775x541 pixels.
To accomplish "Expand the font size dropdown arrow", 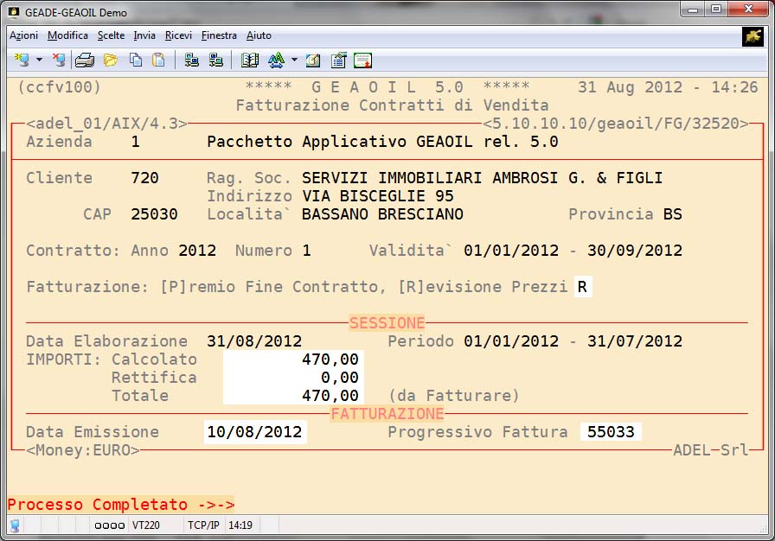I will (x=294, y=60).
